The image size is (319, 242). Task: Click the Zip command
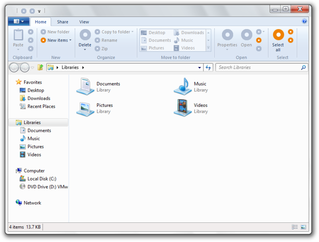pyautogui.click(x=101, y=48)
